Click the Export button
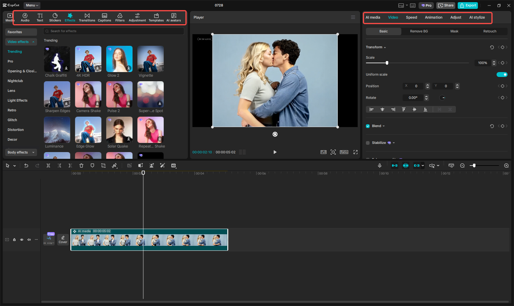Viewport: 514px width, 306px height. (467, 5)
